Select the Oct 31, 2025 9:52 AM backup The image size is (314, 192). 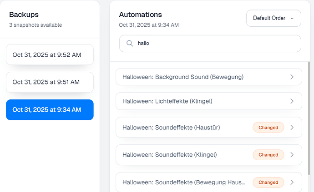tap(50, 54)
